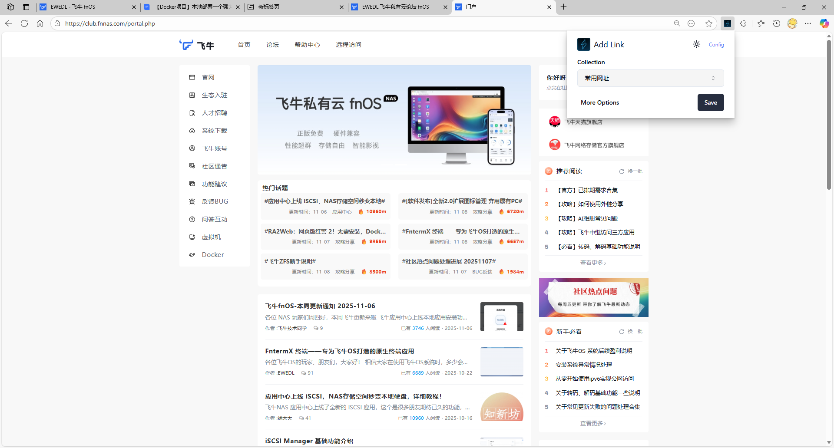Open 从零开始使用ipv6实现公网访问 link
Viewport: 834px width, 448px height.
(595, 379)
